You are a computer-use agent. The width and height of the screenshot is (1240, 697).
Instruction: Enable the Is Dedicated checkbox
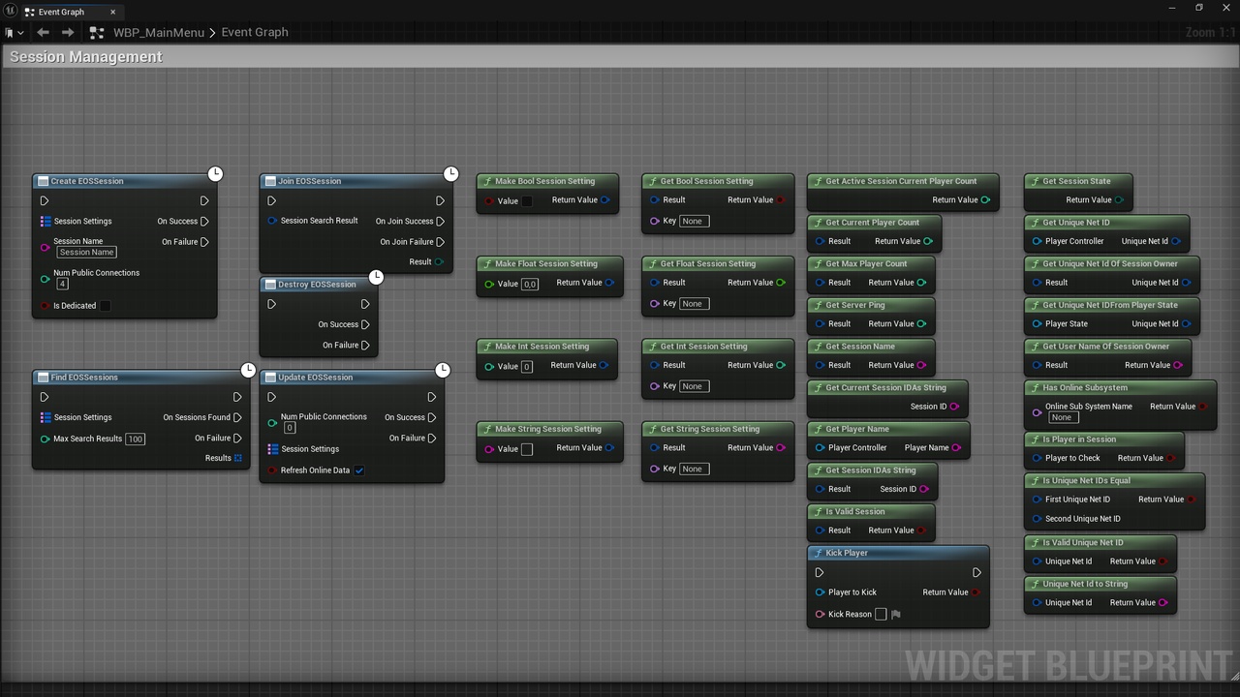pyautogui.click(x=106, y=306)
